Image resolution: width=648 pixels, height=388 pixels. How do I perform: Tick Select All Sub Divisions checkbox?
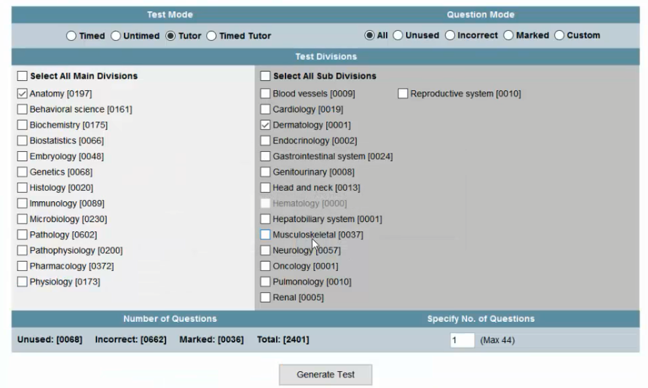click(x=265, y=76)
